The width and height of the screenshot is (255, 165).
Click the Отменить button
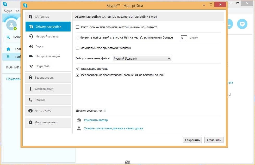coord(214,140)
